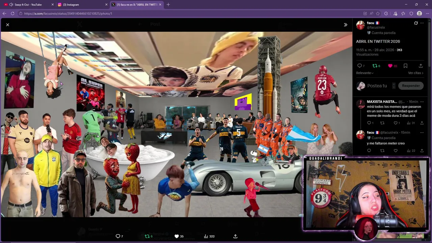Click the repost icon below the photo
This screenshot has width=432, height=243.
147,236
